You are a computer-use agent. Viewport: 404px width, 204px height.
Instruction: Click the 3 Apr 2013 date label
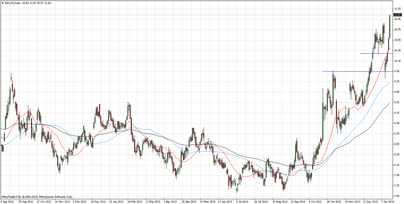[171, 202]
